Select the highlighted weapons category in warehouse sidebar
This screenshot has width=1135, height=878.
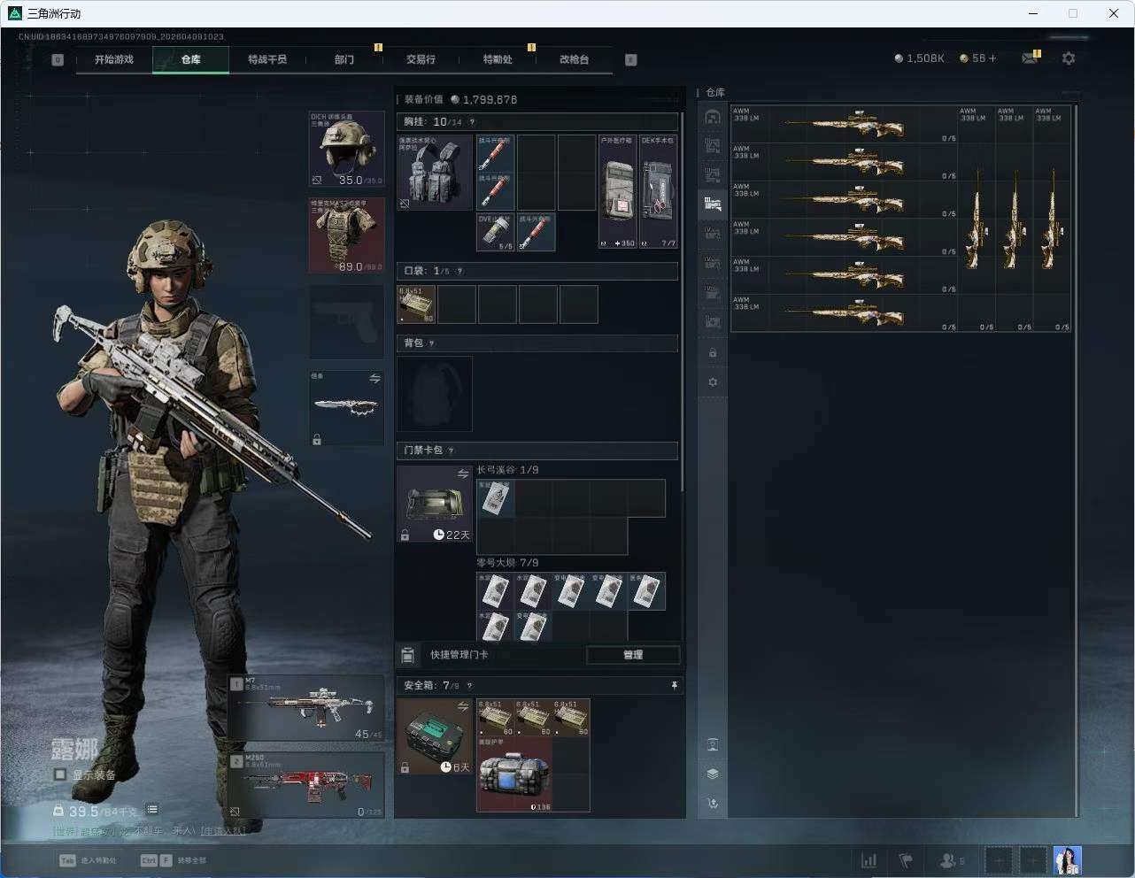[713, 204]
